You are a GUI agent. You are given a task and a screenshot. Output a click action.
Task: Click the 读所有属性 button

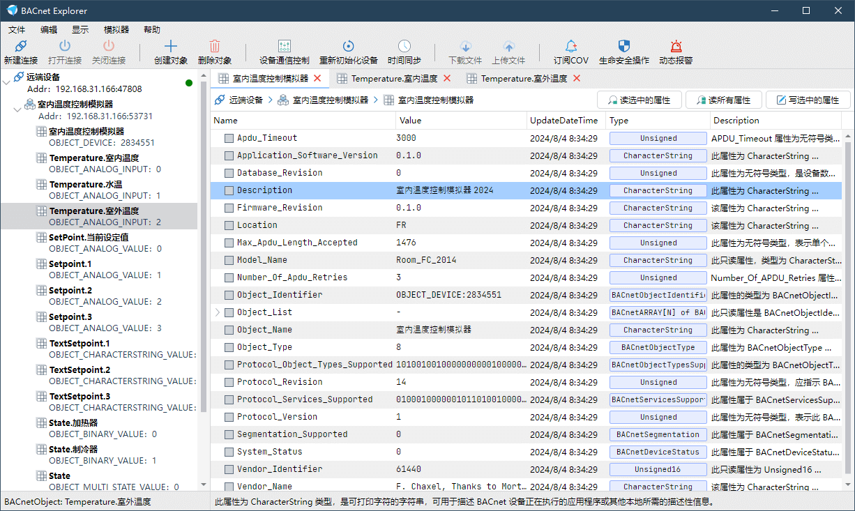(x=722, y=100)
